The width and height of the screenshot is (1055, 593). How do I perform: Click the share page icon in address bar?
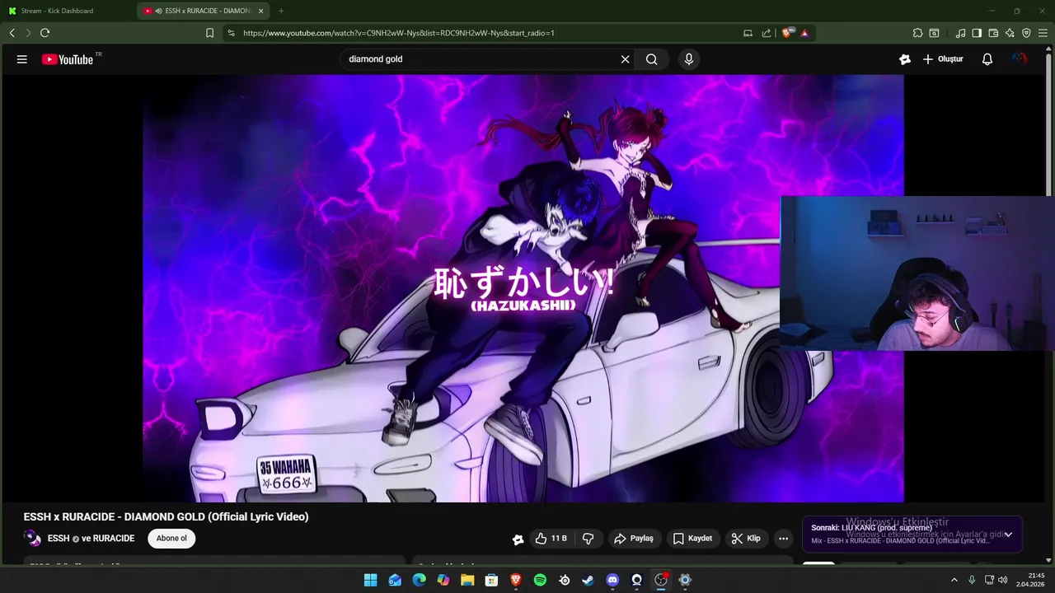[x=767, y=33]
